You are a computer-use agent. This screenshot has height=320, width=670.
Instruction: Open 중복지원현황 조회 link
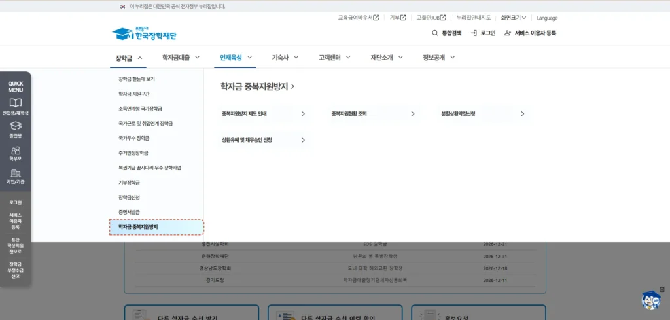pos(373,114)
